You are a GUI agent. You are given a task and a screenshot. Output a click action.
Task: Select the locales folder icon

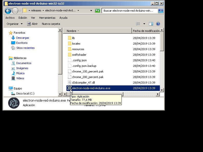pos(70,44)
